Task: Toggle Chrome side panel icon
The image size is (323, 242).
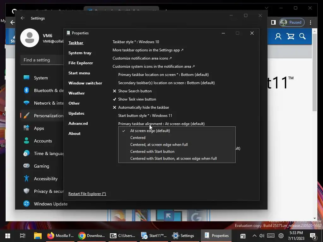Action: pos(273,22)
